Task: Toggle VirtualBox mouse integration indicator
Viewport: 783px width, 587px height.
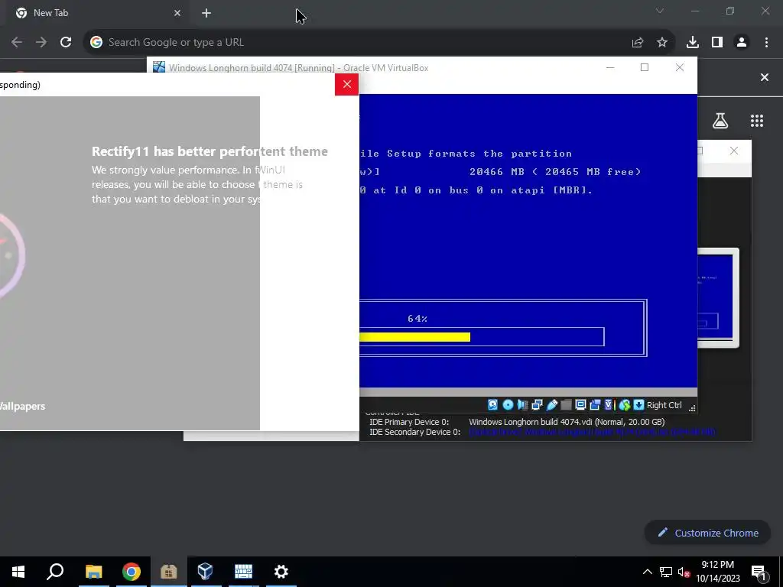Action: (x=624, y=405)
